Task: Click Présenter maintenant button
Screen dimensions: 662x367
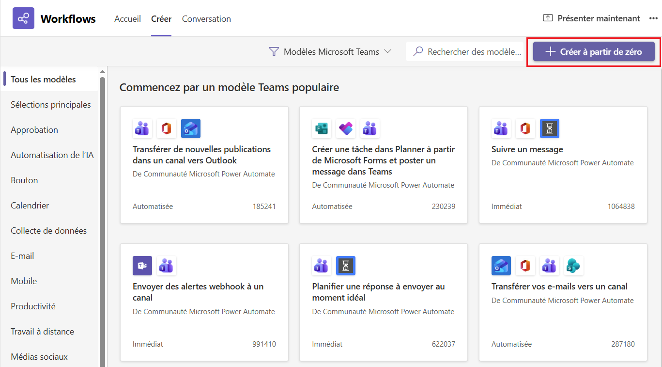Action: 591,18
